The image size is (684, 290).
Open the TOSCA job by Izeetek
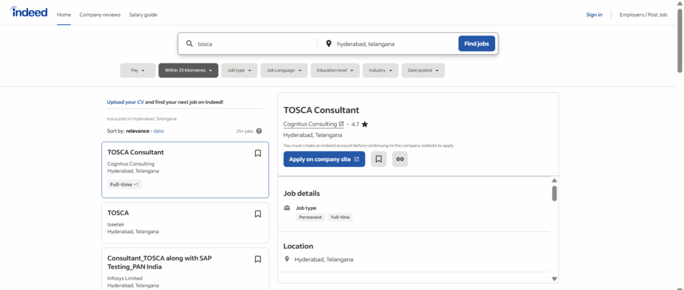click(x=118, y=212)
